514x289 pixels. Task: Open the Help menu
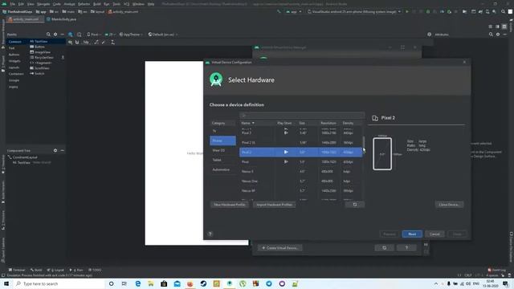point(151,4)
